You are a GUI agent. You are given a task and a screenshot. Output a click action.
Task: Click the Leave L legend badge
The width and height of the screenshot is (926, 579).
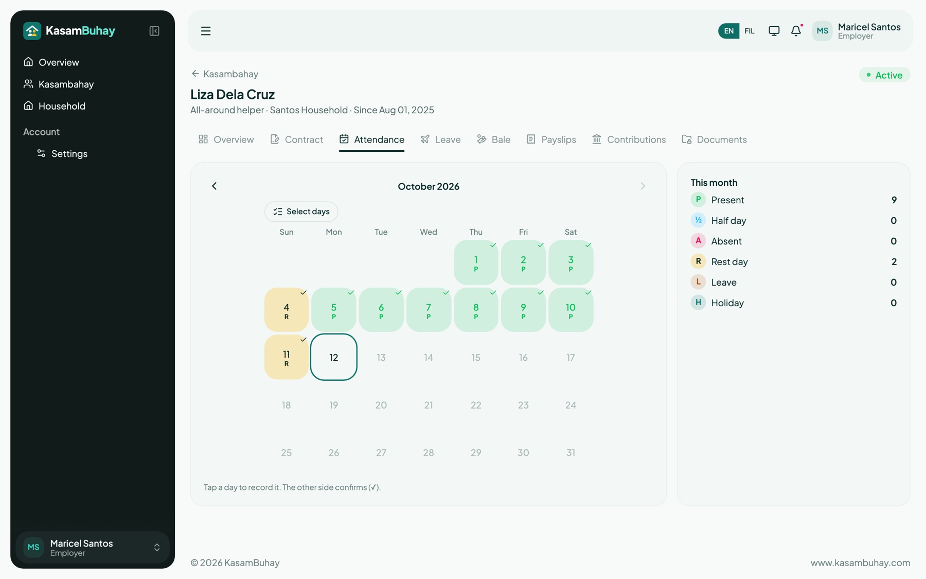[698, 282]
